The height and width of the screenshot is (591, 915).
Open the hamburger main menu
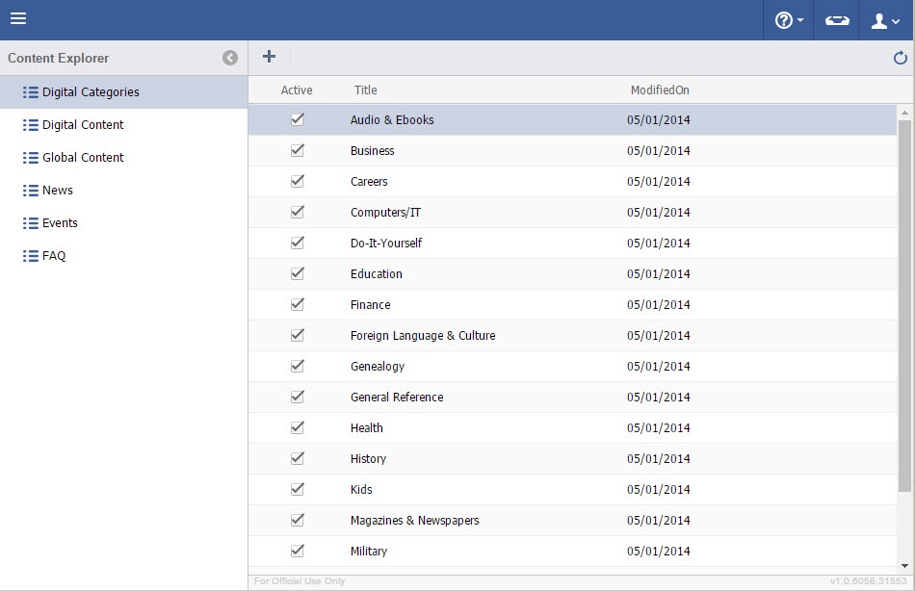pos(18,19)
